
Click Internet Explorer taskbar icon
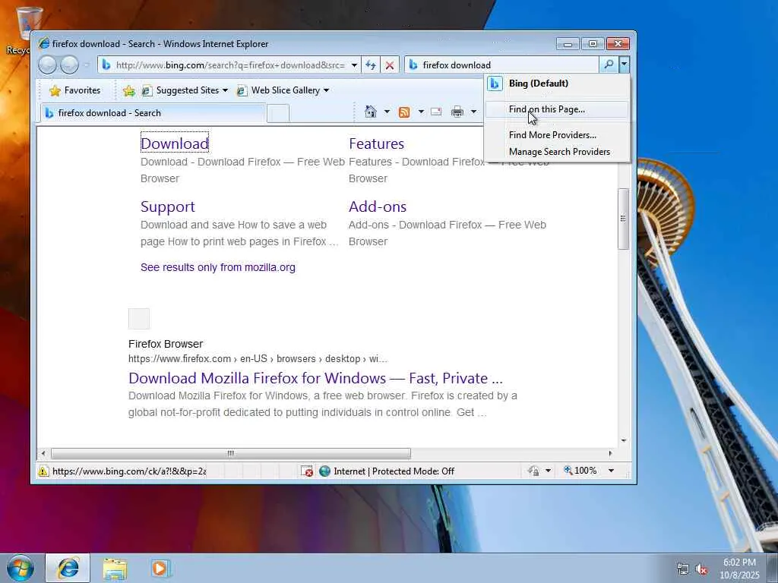tap(68, 568)
